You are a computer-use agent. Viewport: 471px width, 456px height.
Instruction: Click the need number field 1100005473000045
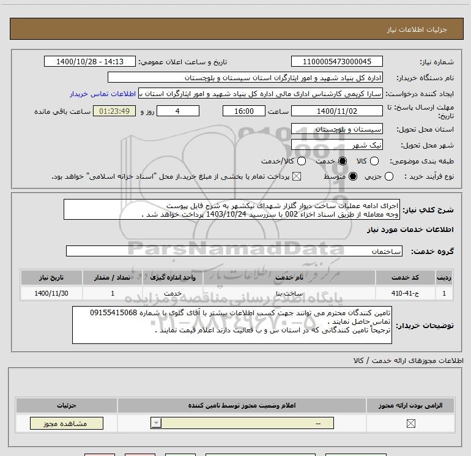(336, 61)
